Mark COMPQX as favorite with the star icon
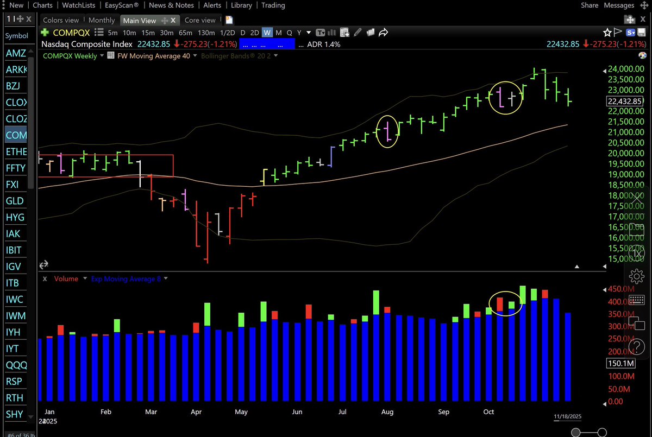This screenshot has width=652, height=437. pyautogui.click(x=607, y=32)
